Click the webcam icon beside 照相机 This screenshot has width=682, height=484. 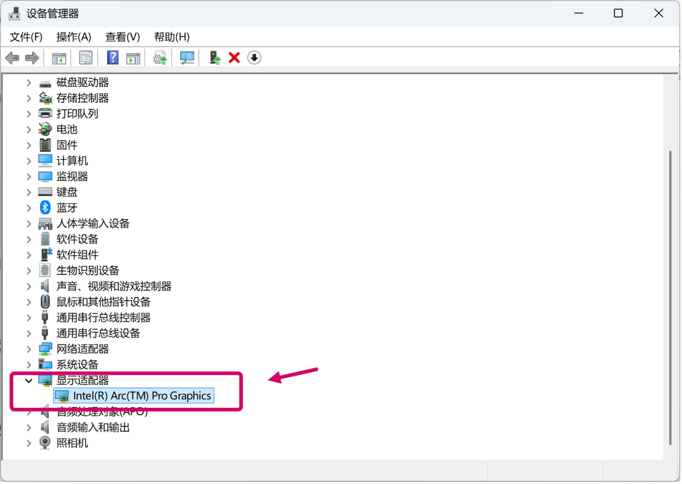coord(45,444)
